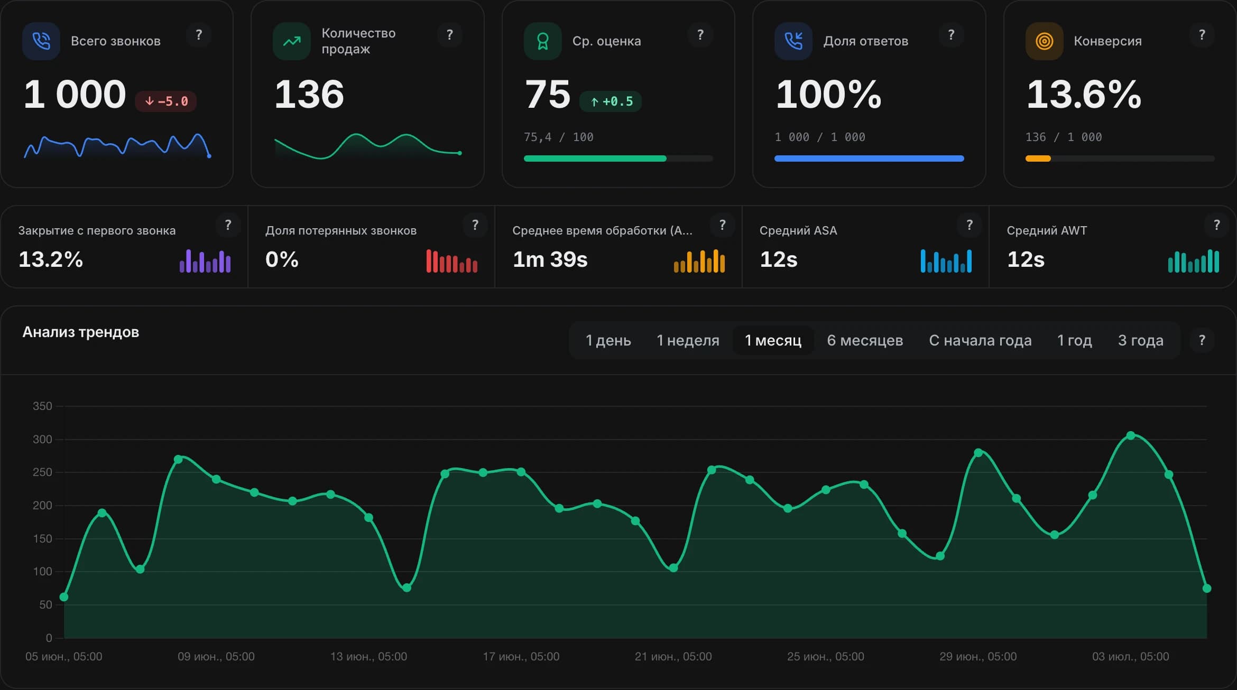Select the 1 месяц period
Viewport: 1237px width, 690px height.
click(773, 340)
